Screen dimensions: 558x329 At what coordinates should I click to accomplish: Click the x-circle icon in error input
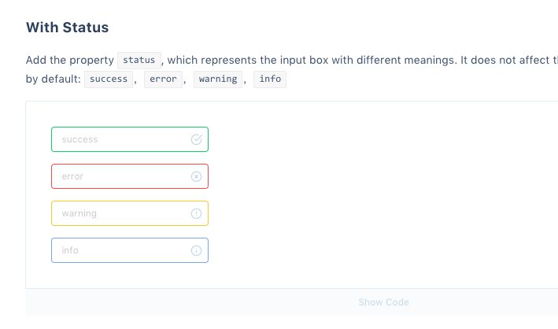click(x=197, y=176)
